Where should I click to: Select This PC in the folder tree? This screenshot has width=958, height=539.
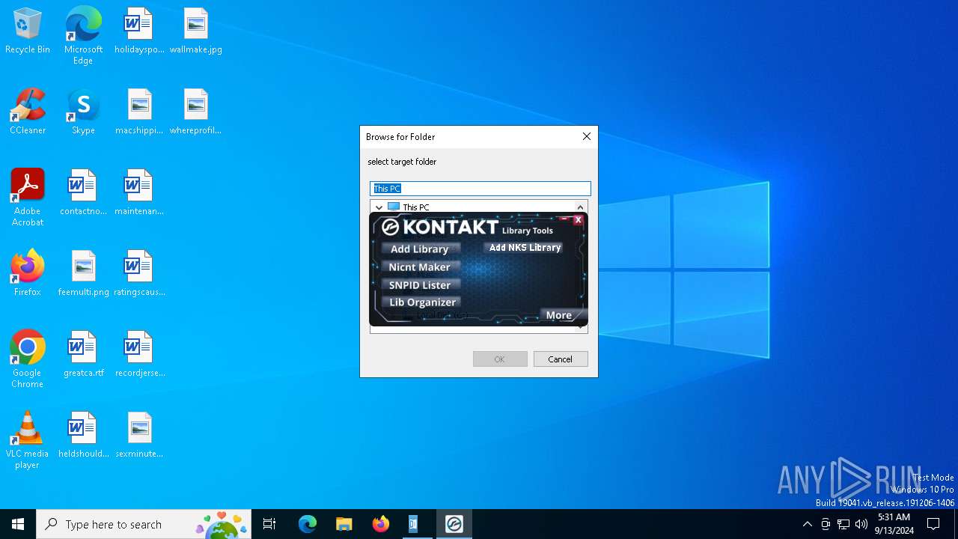[x=416, y=207]
